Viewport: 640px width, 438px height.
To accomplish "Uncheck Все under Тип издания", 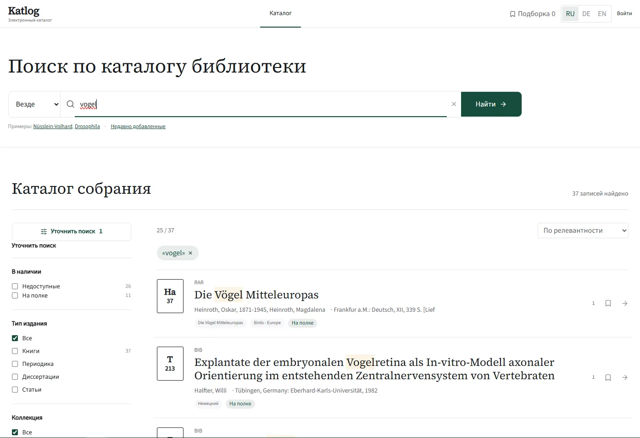I will (15, 338).
